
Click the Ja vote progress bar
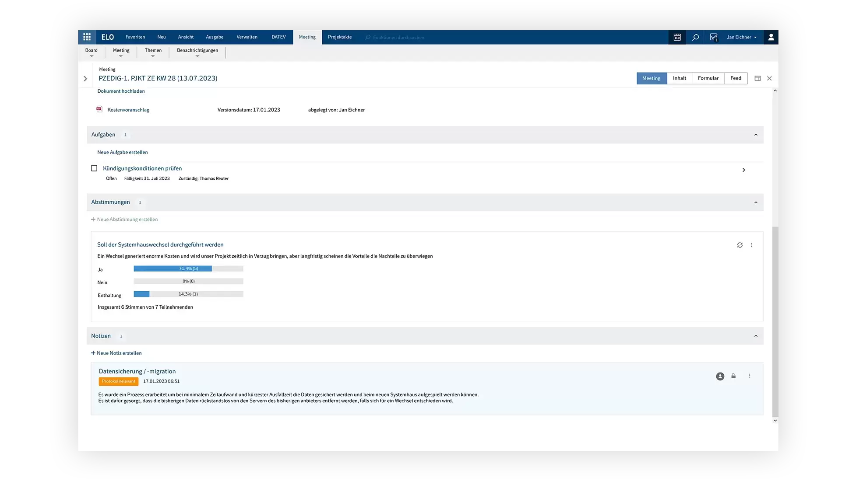click(x=188, y=268)
